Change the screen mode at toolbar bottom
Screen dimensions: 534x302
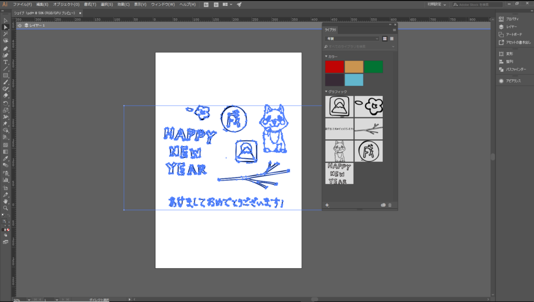point(5,242)
